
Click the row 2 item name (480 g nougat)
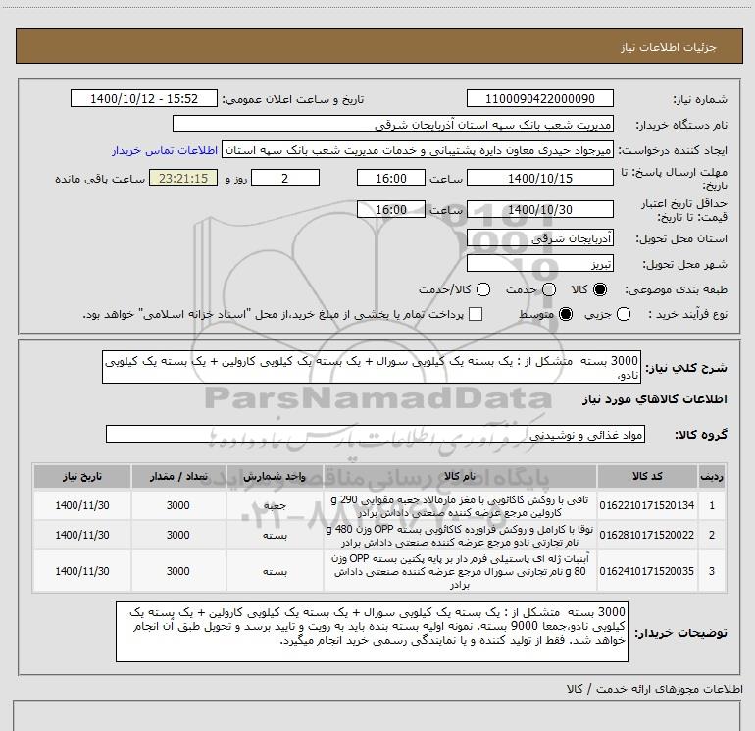tap(460, 536)
